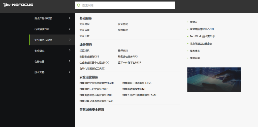Viewport: 258px width, 127px height.
Task: Click the green search magnifier icon
Action: (x=79, y=5)
